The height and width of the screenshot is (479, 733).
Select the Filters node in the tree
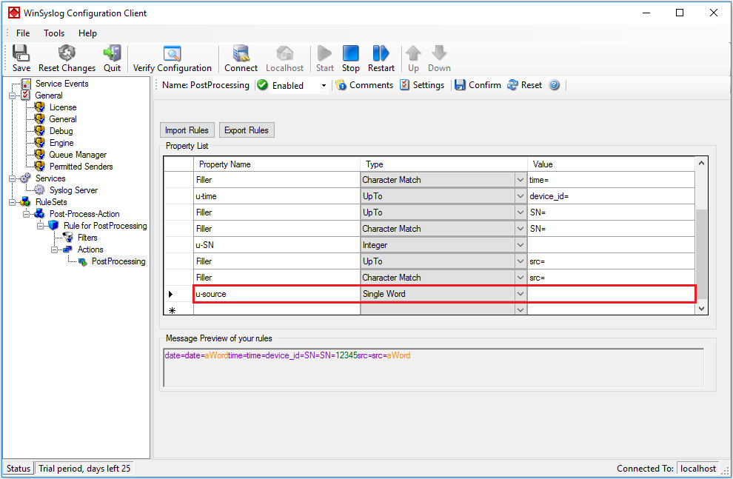pos(87,238)
